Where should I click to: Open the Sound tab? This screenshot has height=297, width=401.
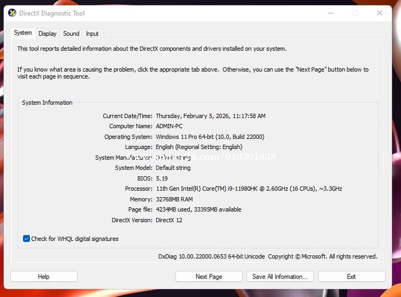[71, 34]
